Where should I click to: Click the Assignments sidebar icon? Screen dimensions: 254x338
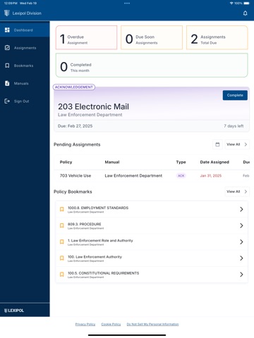click(x=7, y=48)
